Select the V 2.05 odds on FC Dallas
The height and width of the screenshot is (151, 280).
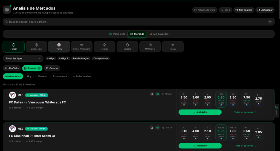(x=208, y=99)
